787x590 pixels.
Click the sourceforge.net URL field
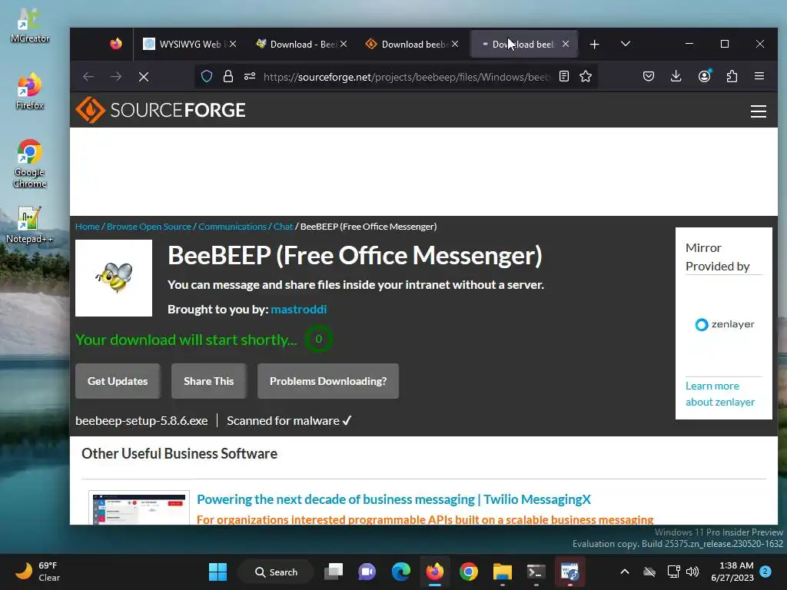(406, 77)
